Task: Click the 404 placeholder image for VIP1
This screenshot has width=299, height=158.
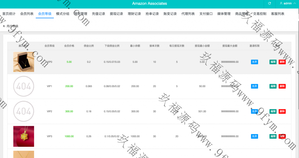Action: pyautogui.click(x=24, y=86)
